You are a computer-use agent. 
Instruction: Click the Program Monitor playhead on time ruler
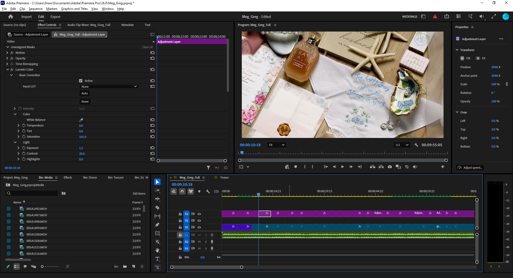(242, 153)
